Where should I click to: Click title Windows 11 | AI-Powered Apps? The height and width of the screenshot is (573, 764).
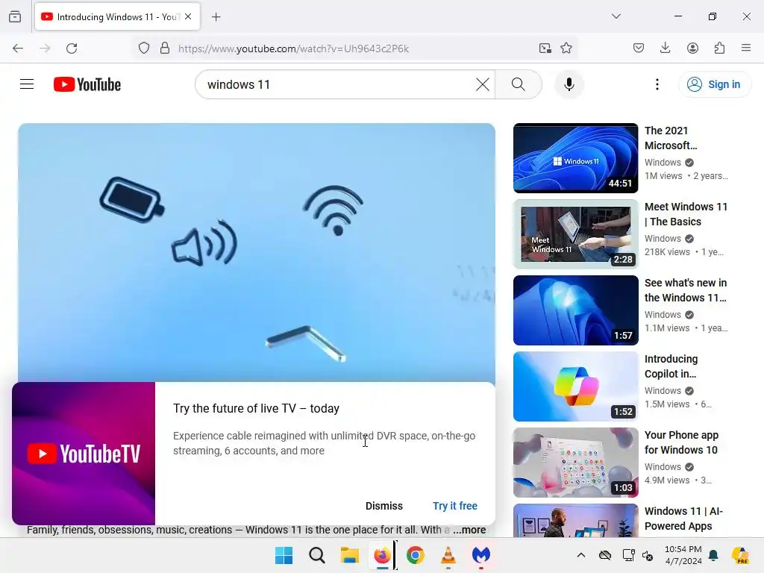tap(683, 519)
